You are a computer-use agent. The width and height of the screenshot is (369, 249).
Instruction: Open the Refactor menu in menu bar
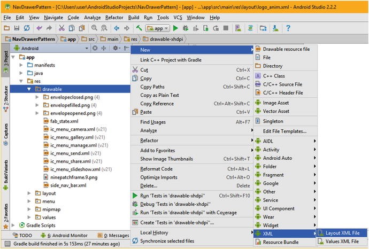(114, 18)
